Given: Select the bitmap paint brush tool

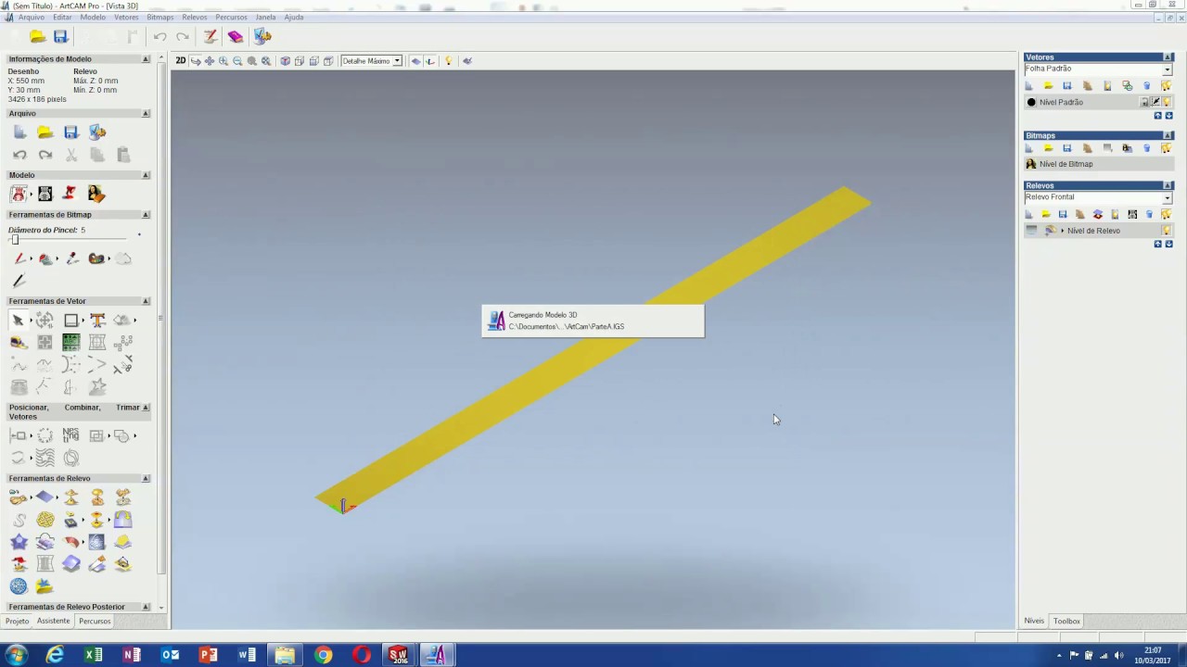Looking at the screenshot, I should tap(19, 258).
